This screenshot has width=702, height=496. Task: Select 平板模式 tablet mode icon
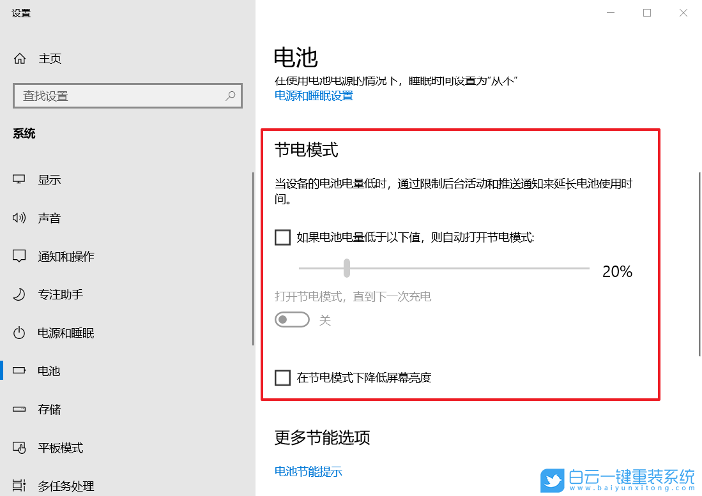point(20,447)
